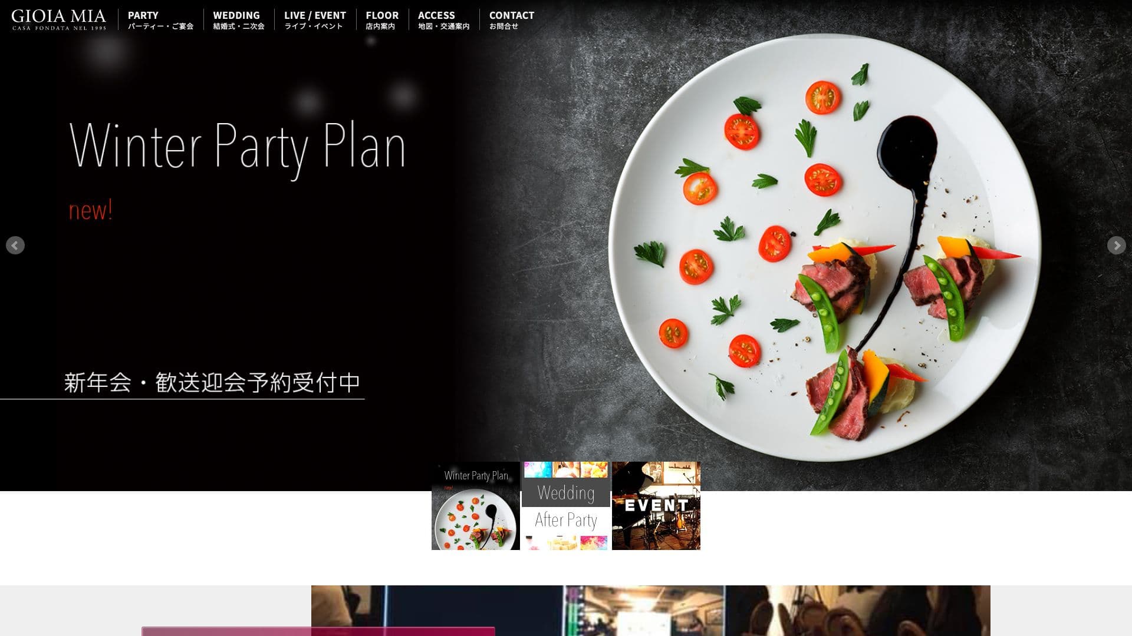Open the WEDDING menu item
Screen dimensions: 1132x636
[239, 19]
